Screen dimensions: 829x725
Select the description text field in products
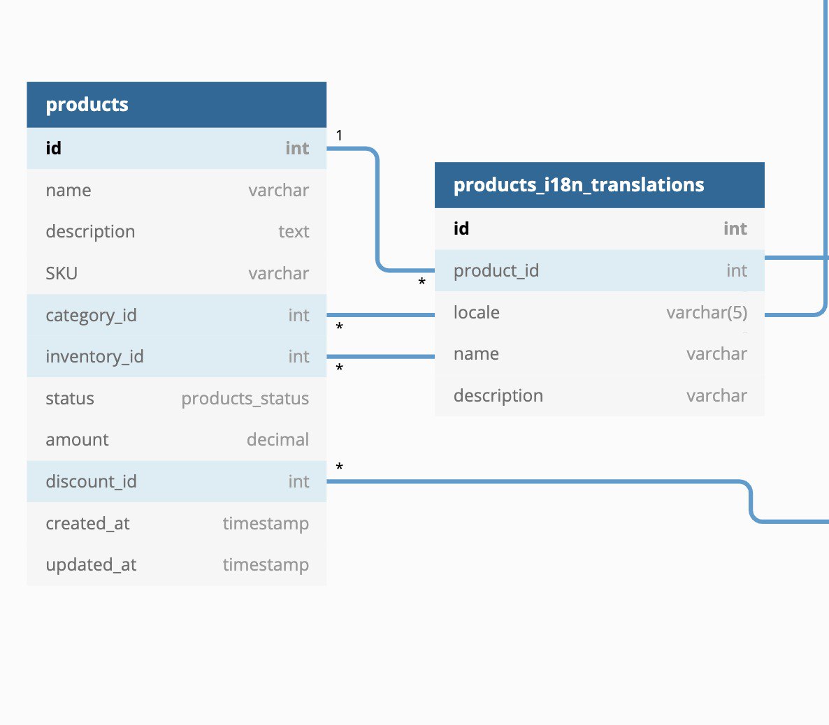coord(176,231)
